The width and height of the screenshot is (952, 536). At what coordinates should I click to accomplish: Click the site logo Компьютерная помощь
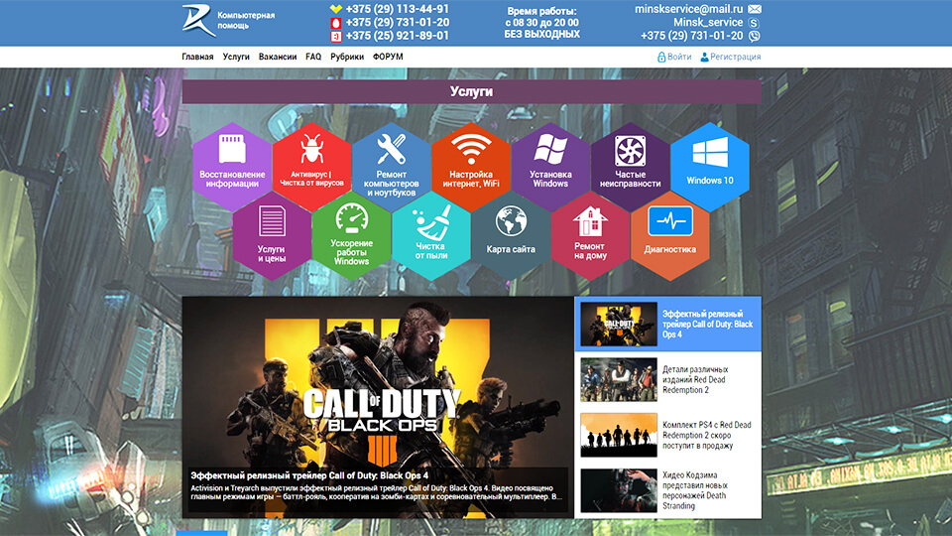pyautogui.click(x=228, y=20)
